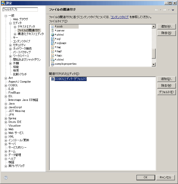Screen dimensions: 178x184
Task: Select Web ブラウザ in the tree
Action: (21, 19)
